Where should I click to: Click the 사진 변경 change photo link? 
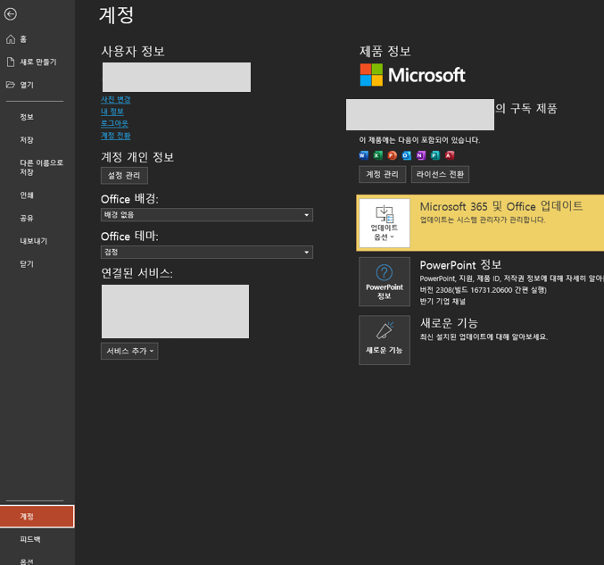tap(116, 99)
